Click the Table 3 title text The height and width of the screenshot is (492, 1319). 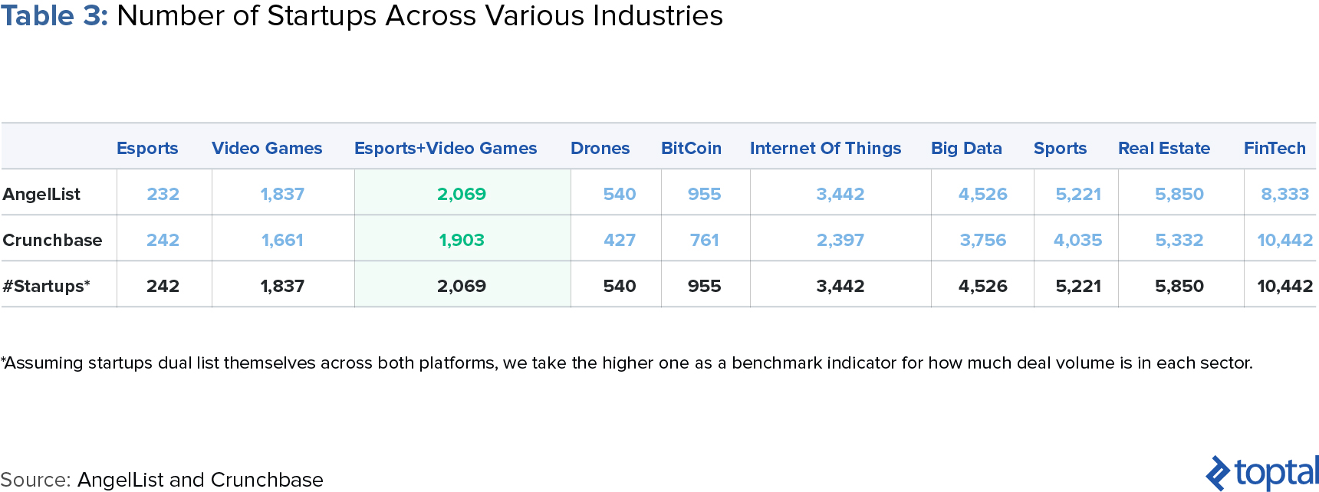(361, 15)
